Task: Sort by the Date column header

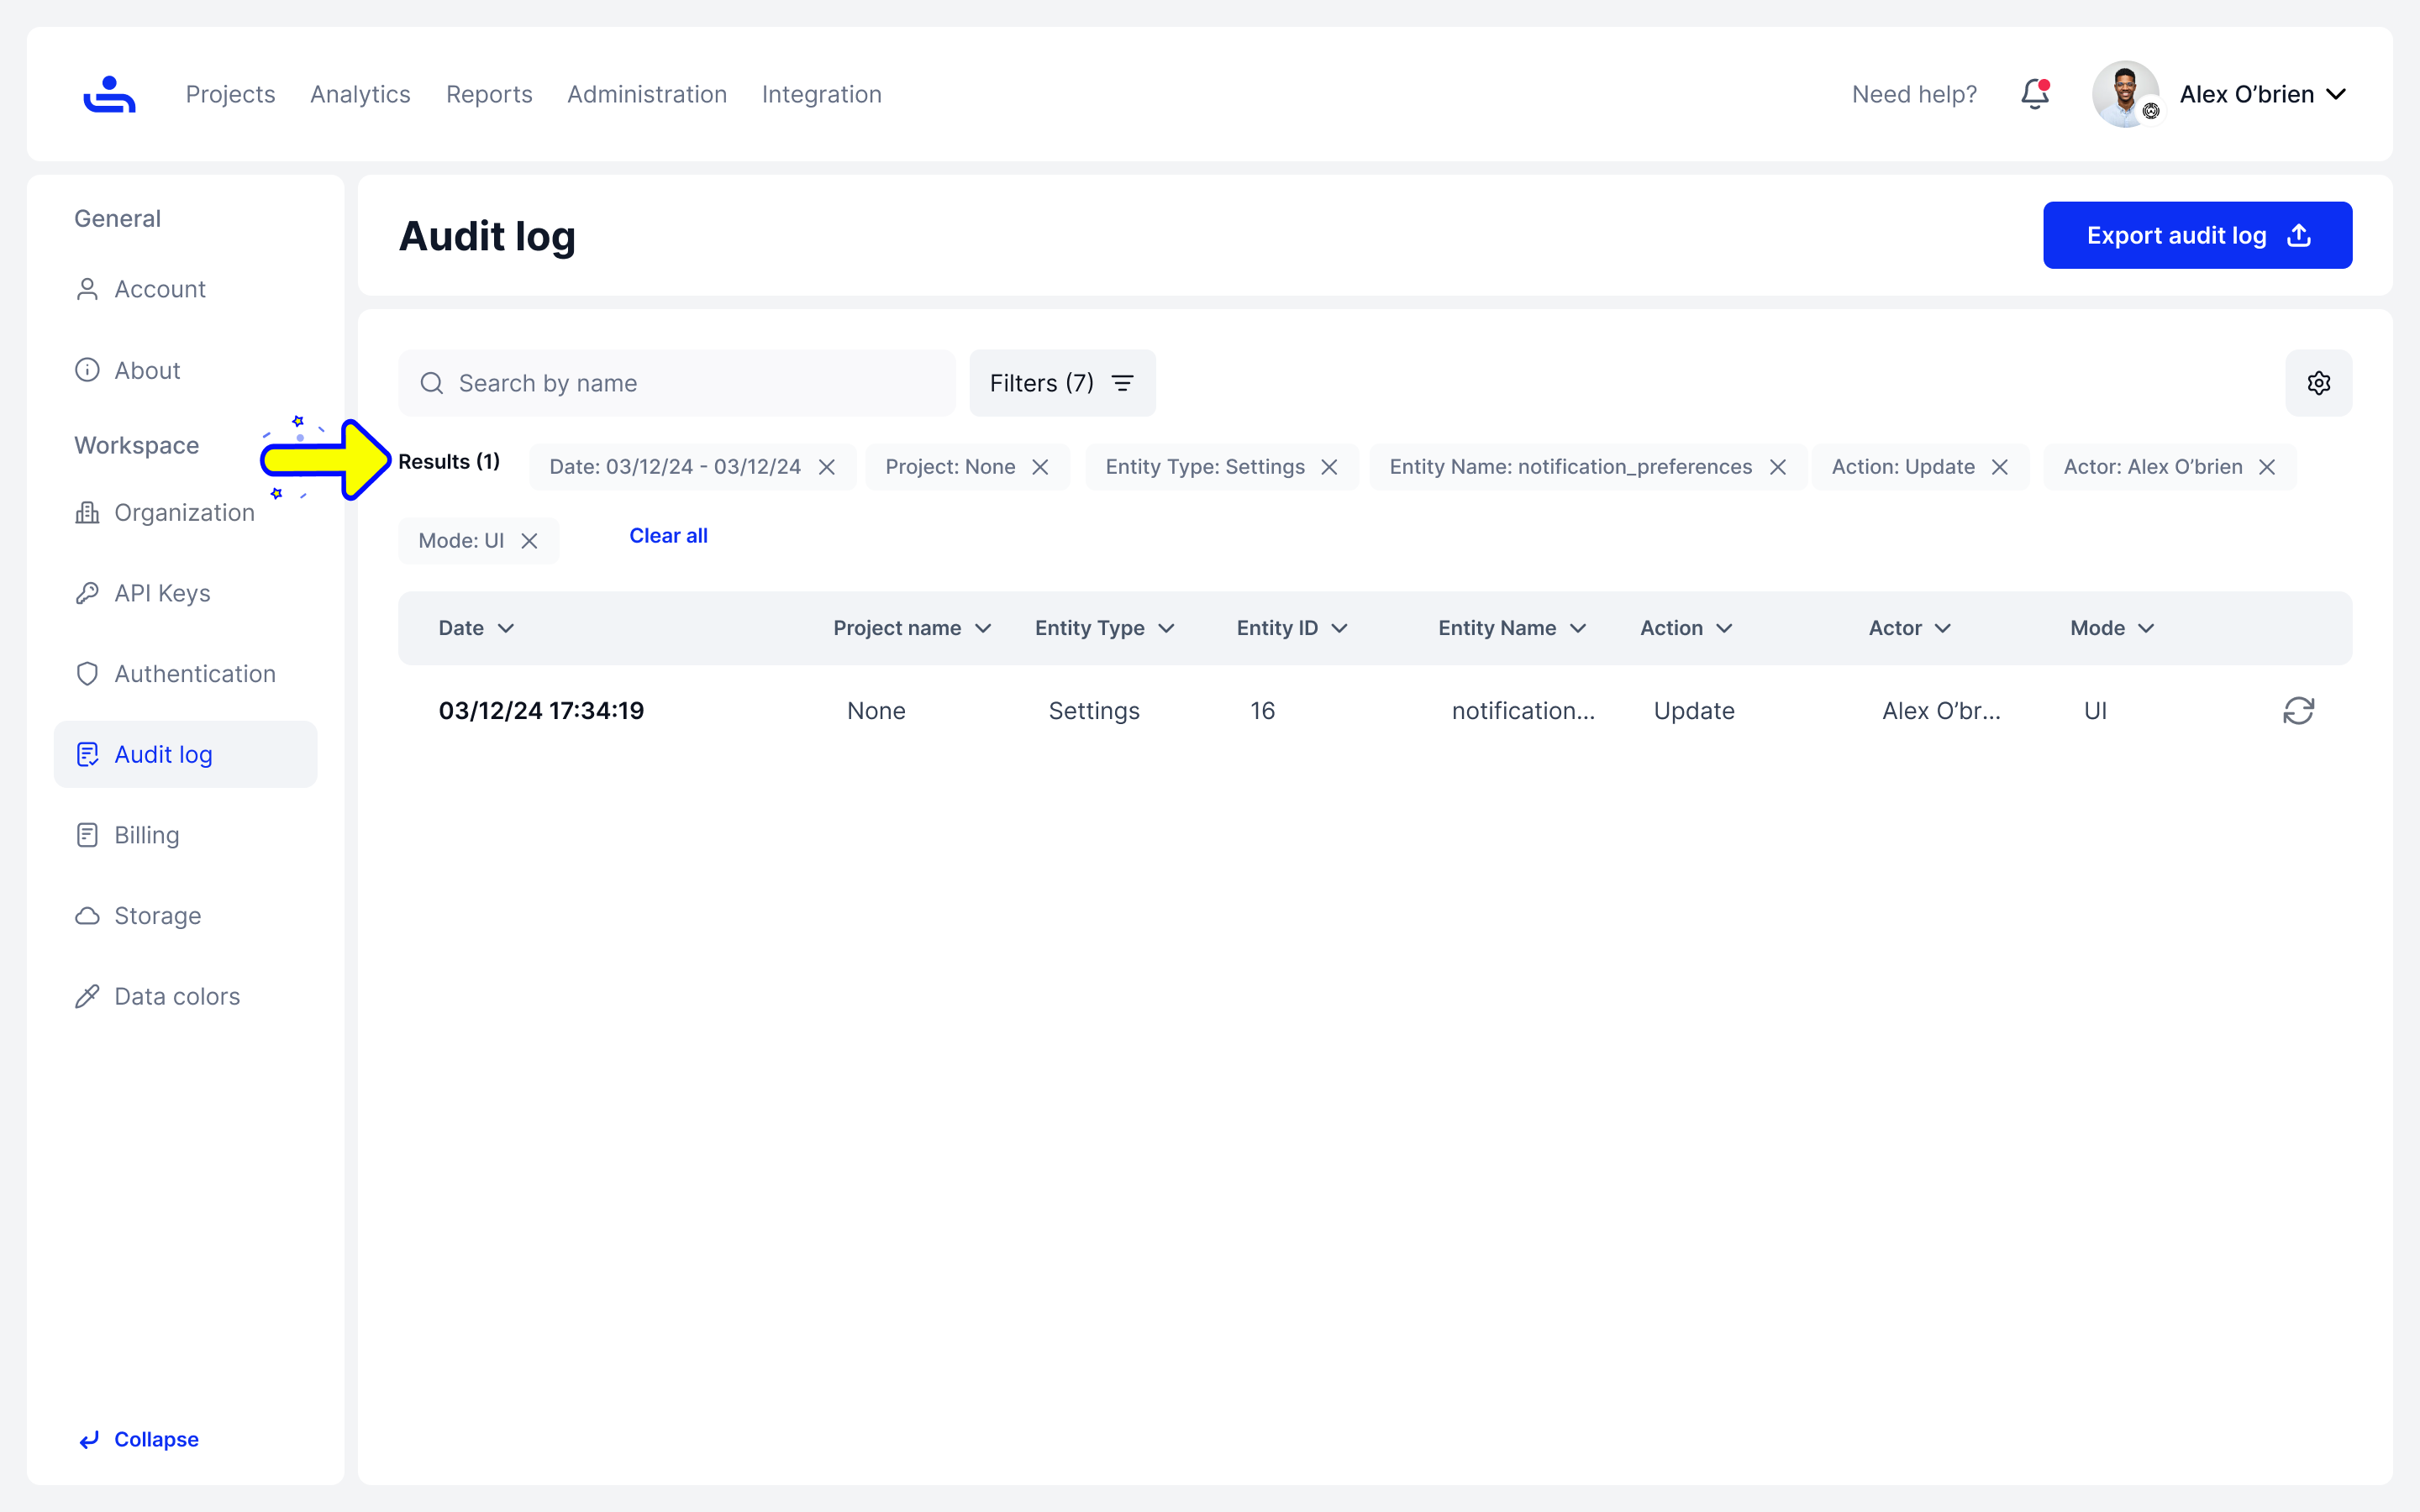Action: 476,628
